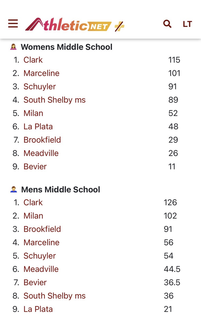This screenshot has width=201, height=321.
Task: View Meadville mens team page
Action: point(41,269)
